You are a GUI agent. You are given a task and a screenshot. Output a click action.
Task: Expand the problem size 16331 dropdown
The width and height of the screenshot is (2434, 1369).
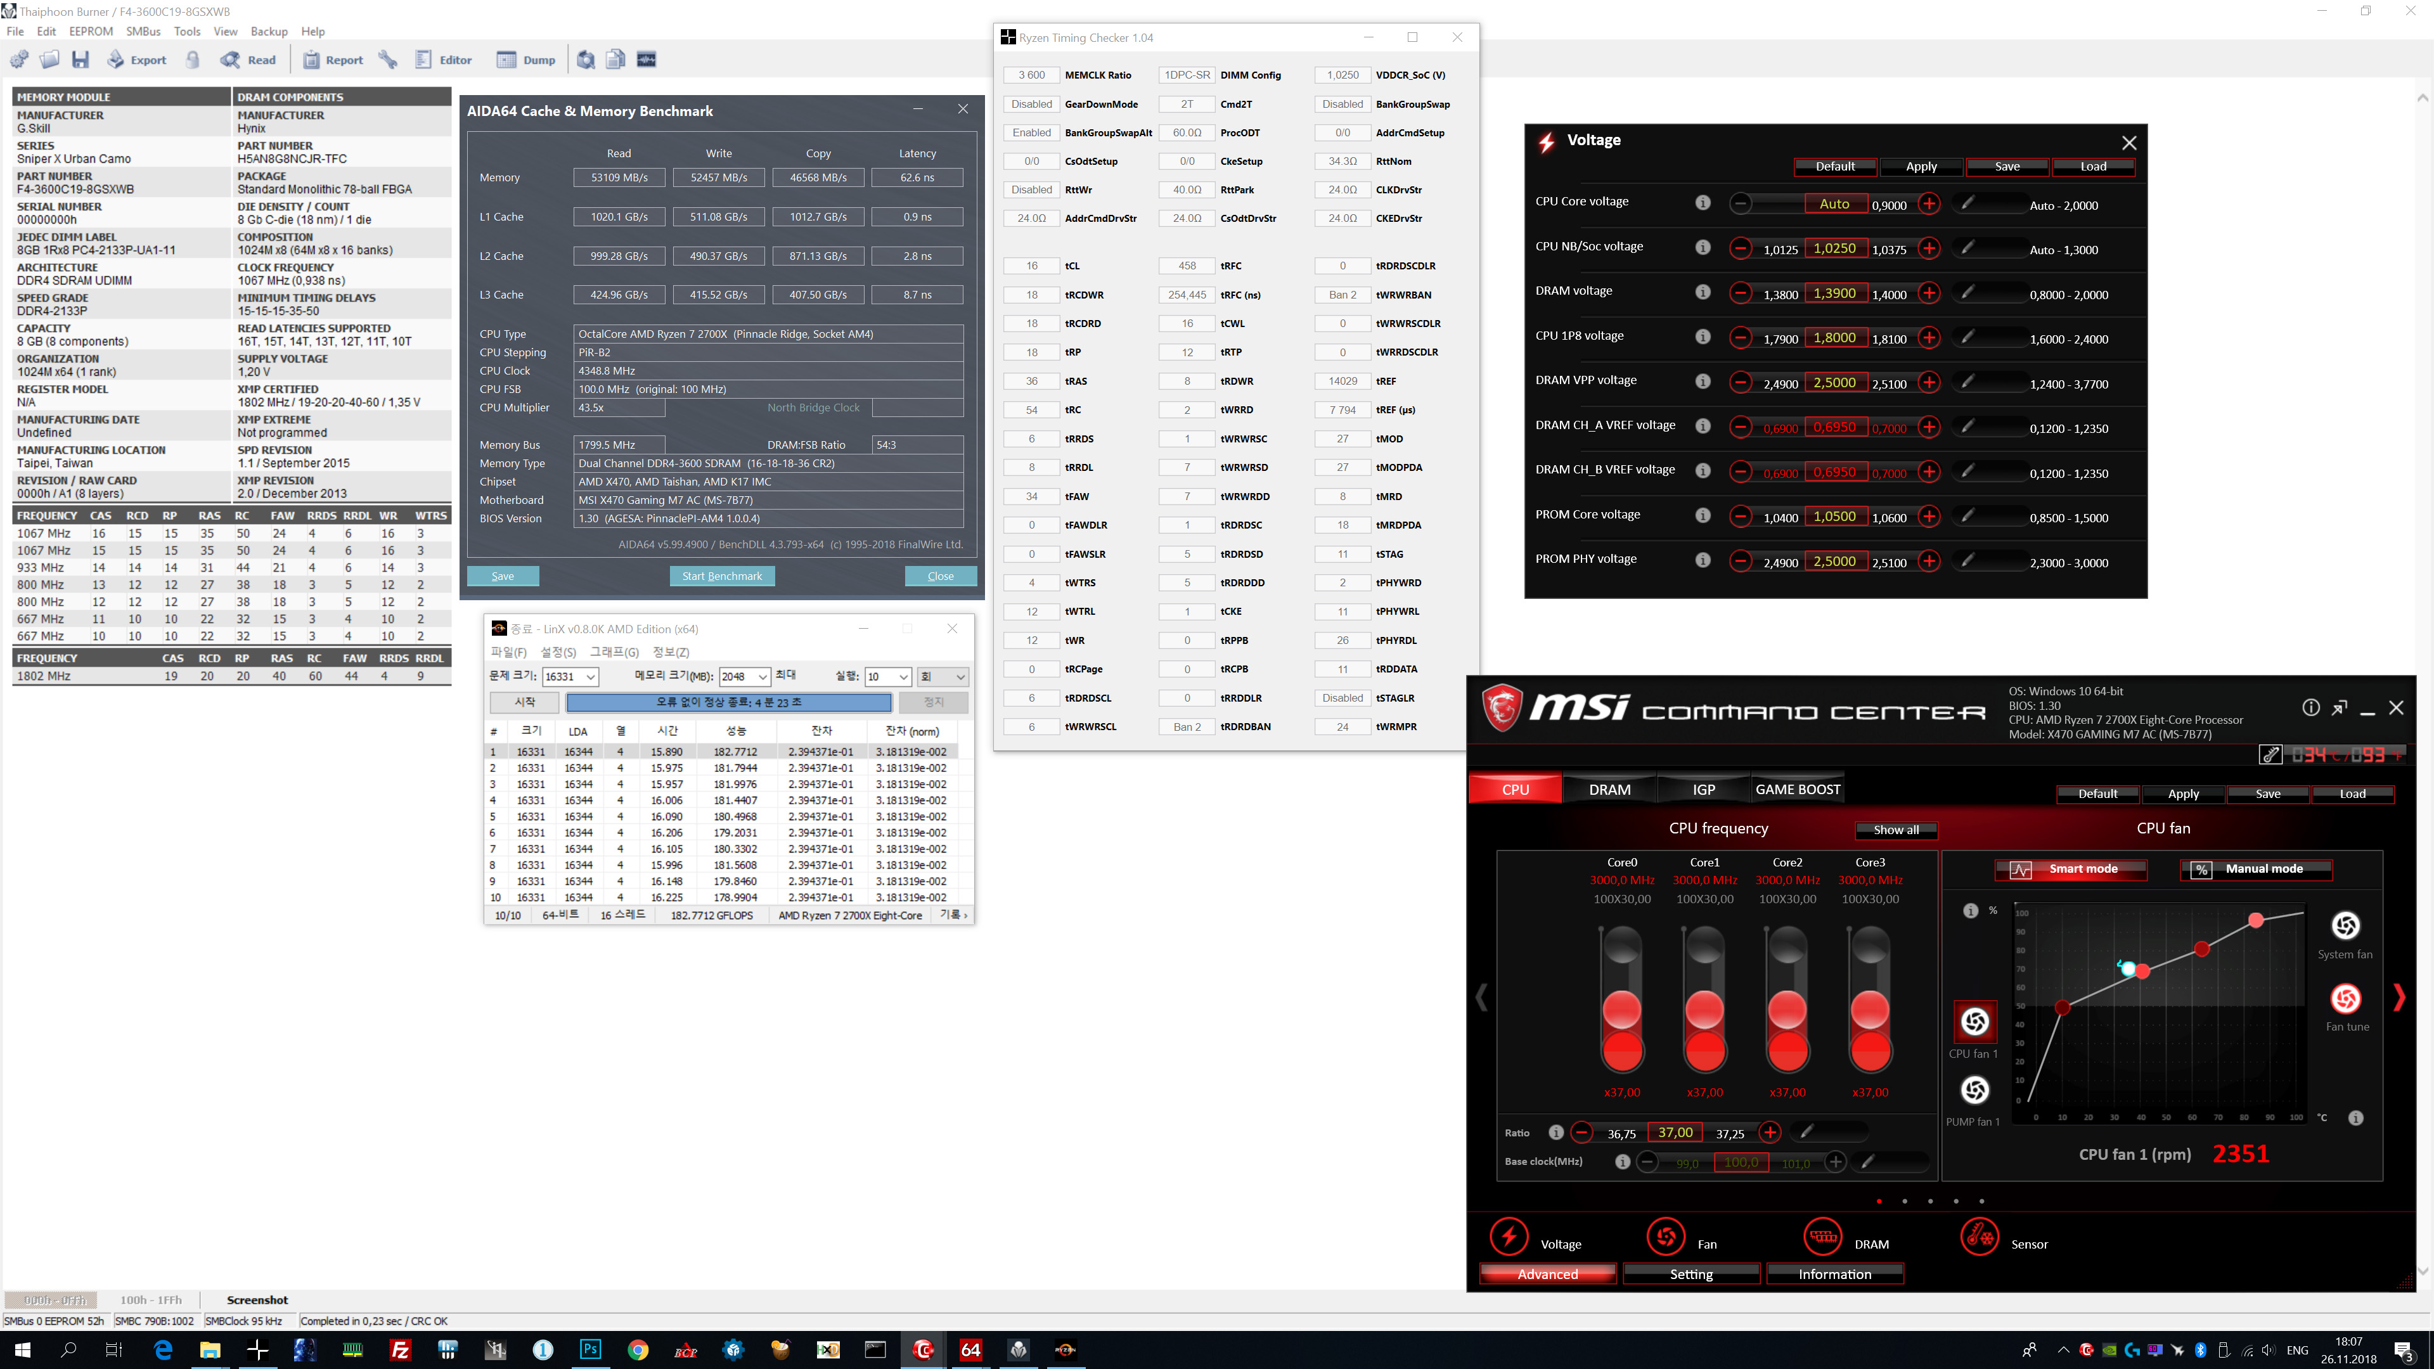click(x=591, y=676)
